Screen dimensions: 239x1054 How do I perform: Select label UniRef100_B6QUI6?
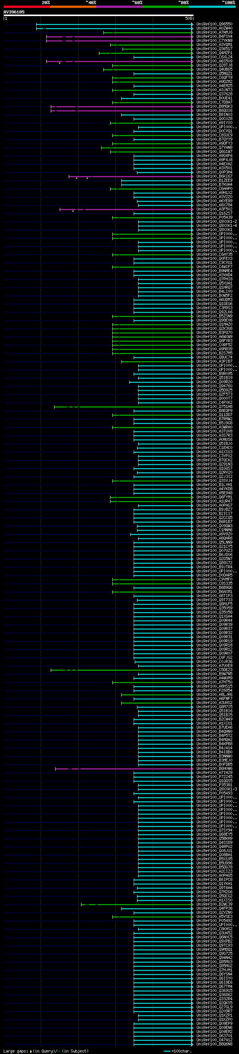(214, 110)
